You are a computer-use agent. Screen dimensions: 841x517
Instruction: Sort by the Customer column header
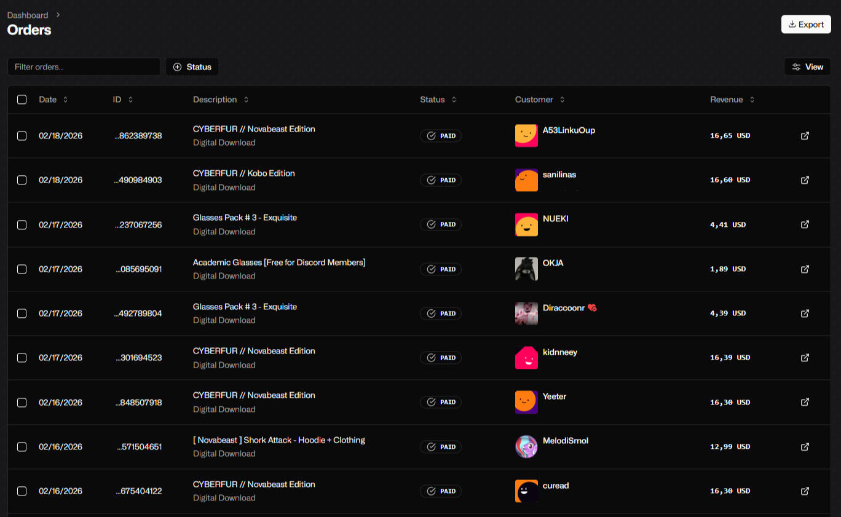[x=539, y=100]
